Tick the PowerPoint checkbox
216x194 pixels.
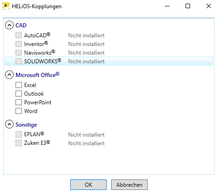[19, 102]
